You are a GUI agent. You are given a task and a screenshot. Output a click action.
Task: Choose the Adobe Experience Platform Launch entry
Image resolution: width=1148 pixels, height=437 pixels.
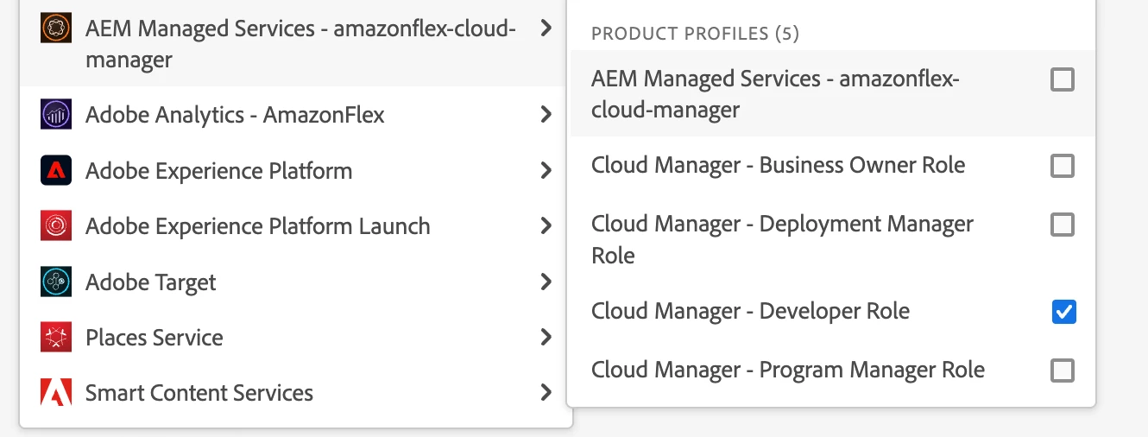click(x=257, y=226)
